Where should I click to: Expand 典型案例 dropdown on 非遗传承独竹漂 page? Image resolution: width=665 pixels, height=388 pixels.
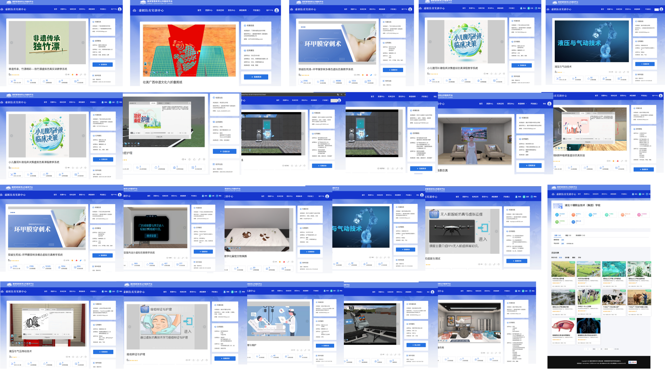click(92, 9)
